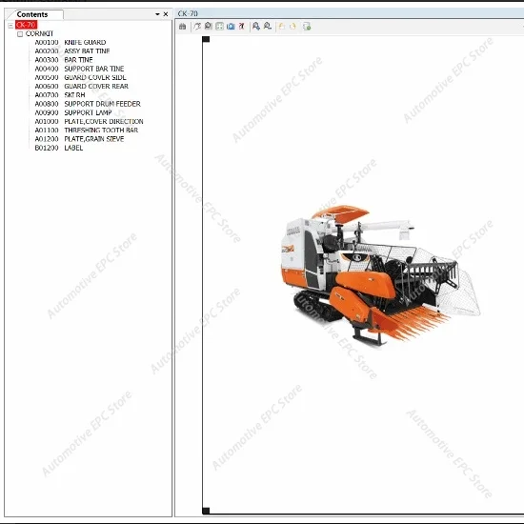Click the red-black pointer tool icon

(242, 26)
